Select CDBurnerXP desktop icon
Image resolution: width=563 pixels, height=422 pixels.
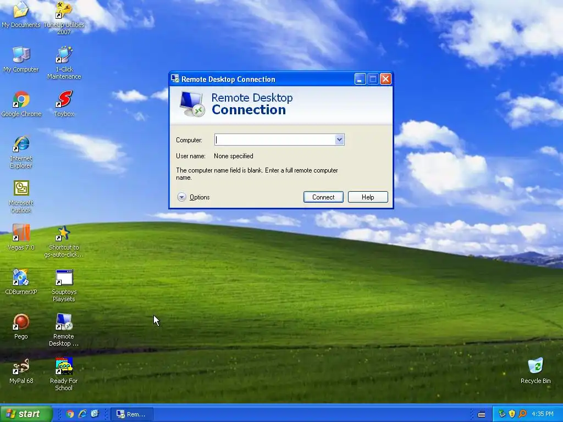point(21,282)
